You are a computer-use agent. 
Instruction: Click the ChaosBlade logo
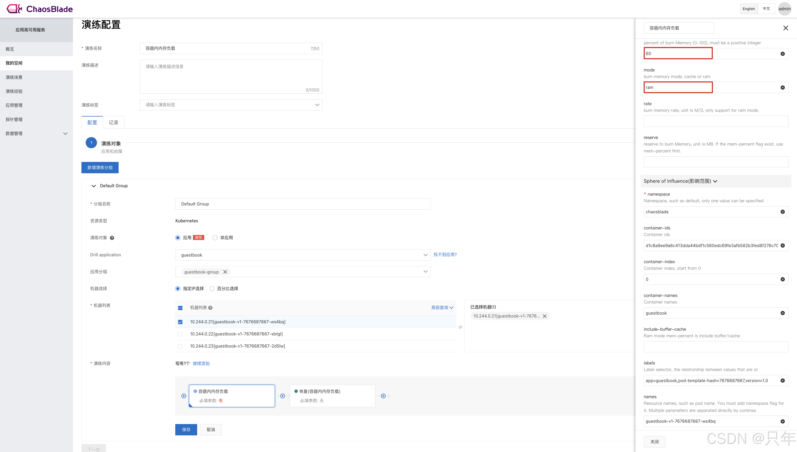(40, 9)
